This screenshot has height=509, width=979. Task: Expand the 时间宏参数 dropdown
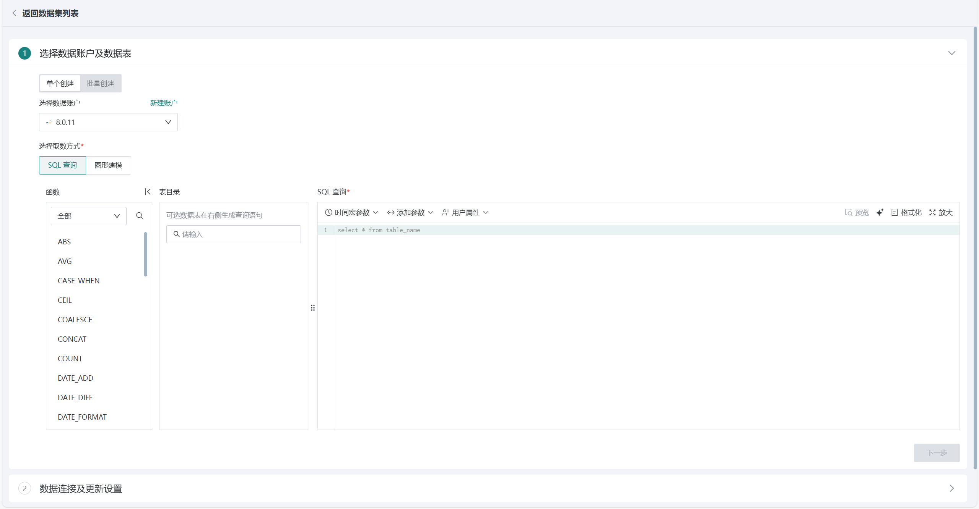(x=351, y=212)
